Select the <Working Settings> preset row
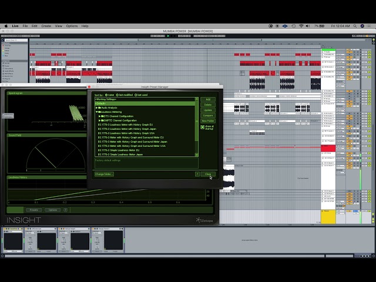Image resolution: width=376 pixels, height=282 pixels. [x=145, y=99]
